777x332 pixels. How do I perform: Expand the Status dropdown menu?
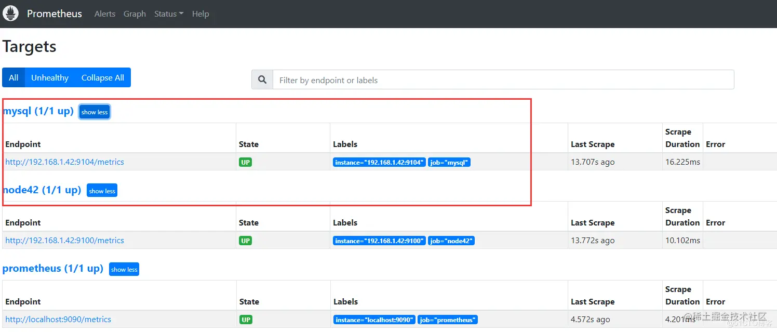(169, 14)
